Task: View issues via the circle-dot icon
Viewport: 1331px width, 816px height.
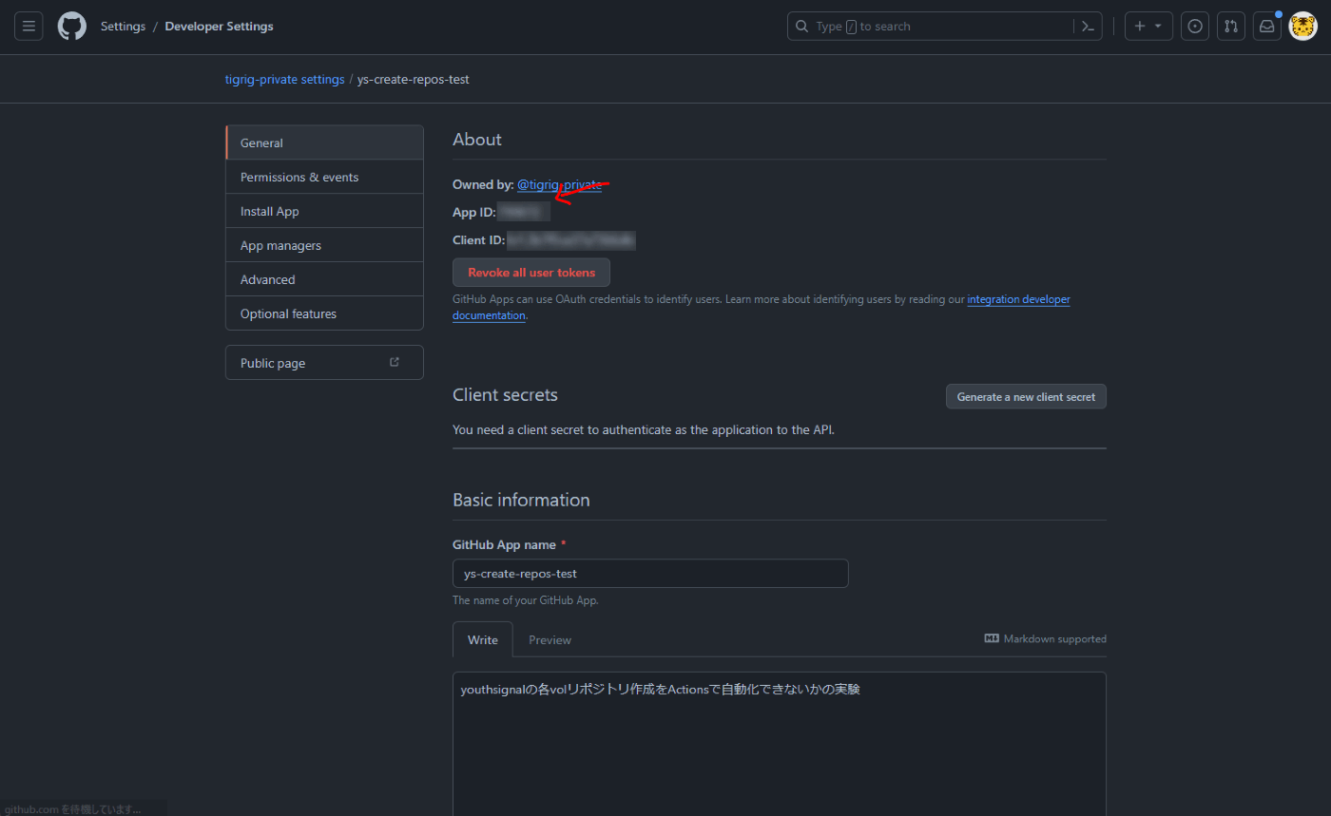Action: coord(1195,26)
